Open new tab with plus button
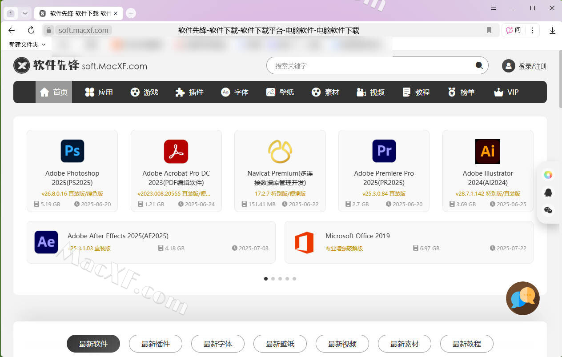Image resolution: width=562 pixels, height=357 pixels. point(131,13)
